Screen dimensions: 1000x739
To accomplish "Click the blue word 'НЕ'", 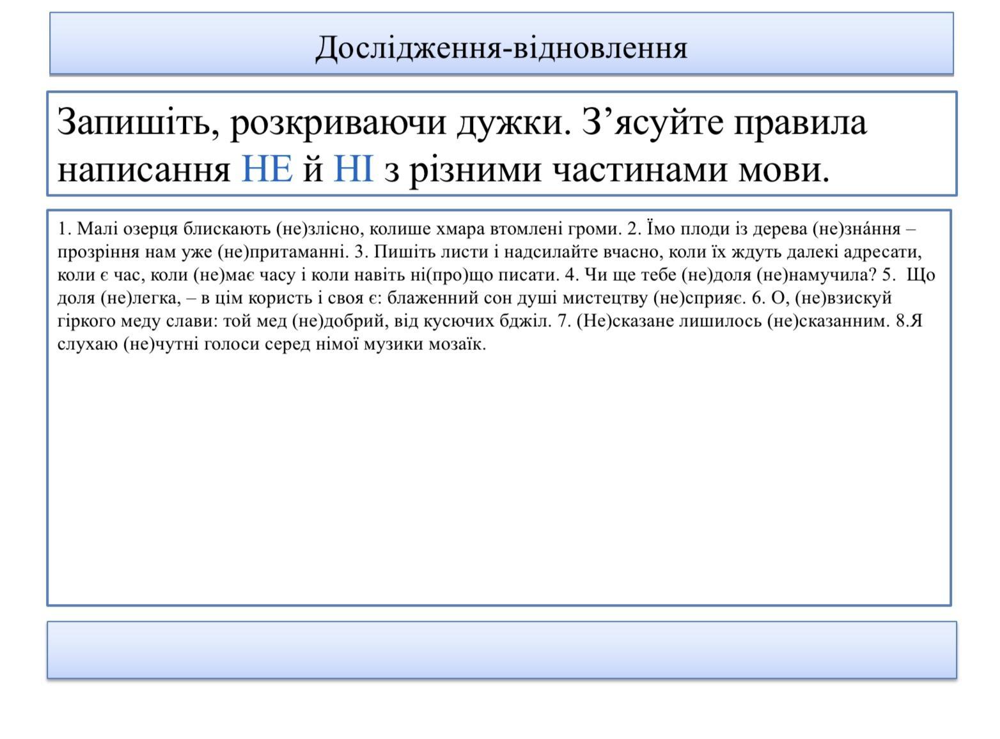I will 267,170.
